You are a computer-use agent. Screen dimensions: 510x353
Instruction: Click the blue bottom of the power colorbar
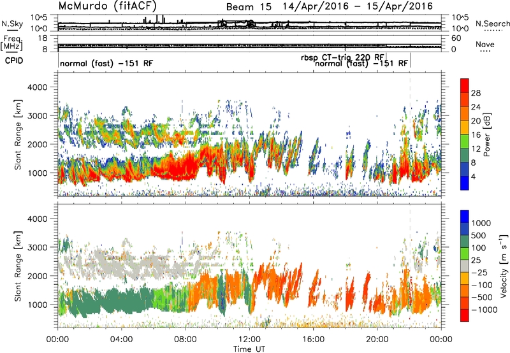pos(465,183)
